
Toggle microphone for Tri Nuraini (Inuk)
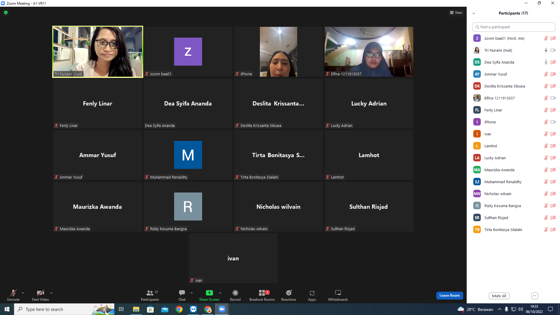546,50
